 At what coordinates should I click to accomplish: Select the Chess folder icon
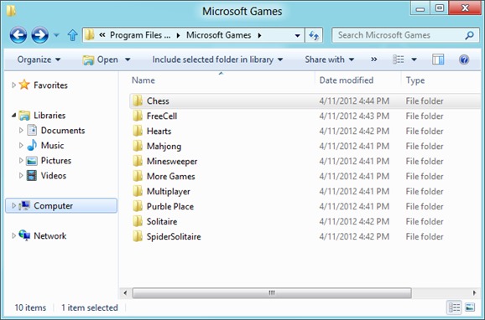click(138, 101)
